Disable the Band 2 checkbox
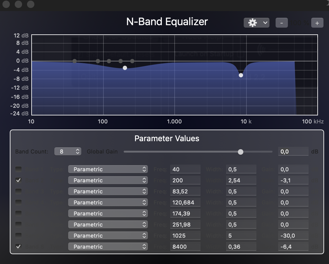The height and width of the screenshot is (264, 329). 18,180
